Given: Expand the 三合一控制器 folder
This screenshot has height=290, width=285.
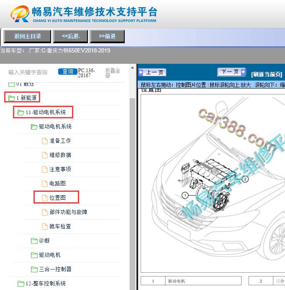Looking at the screenshot, I should [55, 269].
